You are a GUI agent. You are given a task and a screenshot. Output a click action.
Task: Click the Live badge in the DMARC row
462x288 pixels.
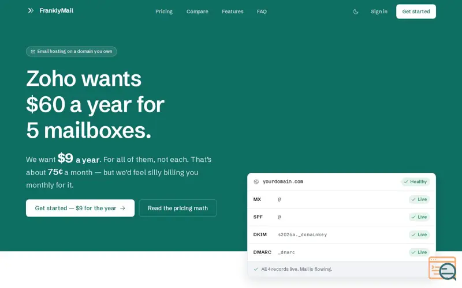tap(419, 252)
